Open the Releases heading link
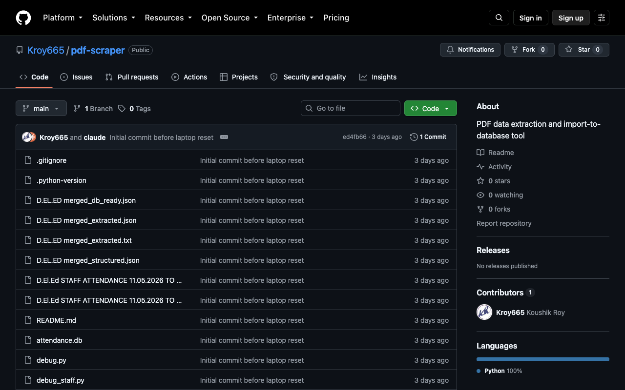The image size is (625, 390). [x=493, y=250]
